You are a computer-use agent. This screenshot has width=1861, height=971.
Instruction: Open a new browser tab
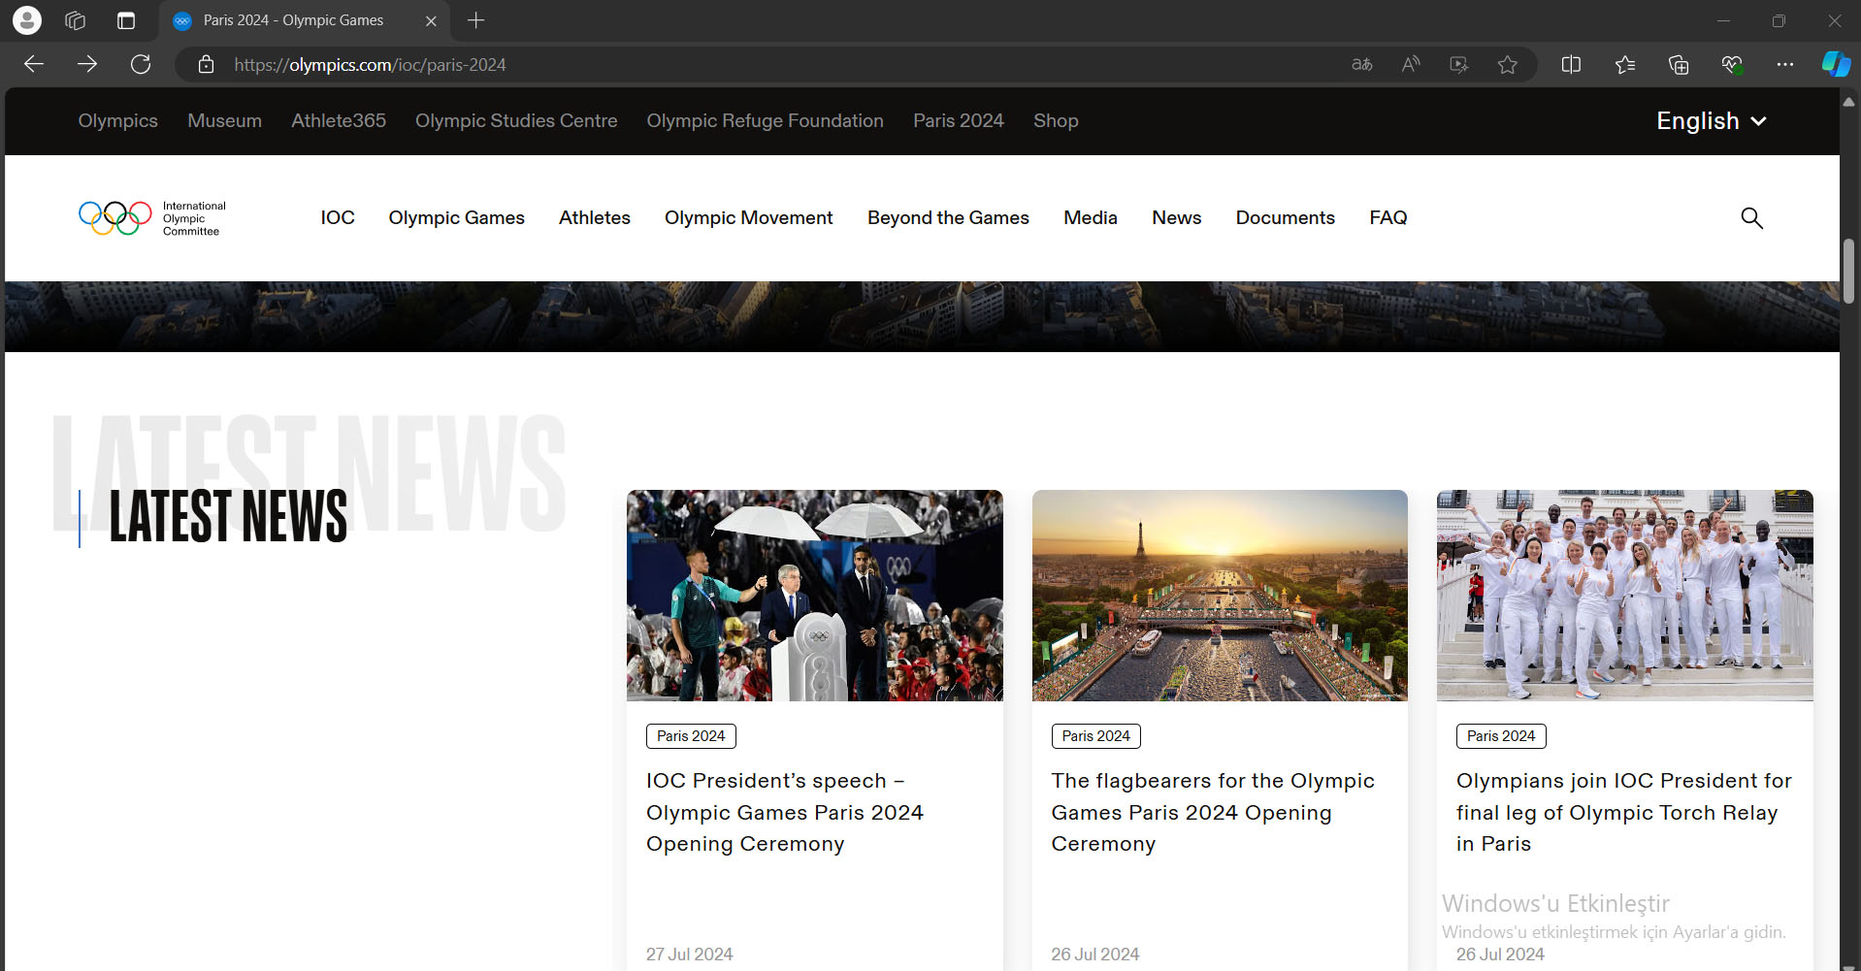(x=475, y=20)
